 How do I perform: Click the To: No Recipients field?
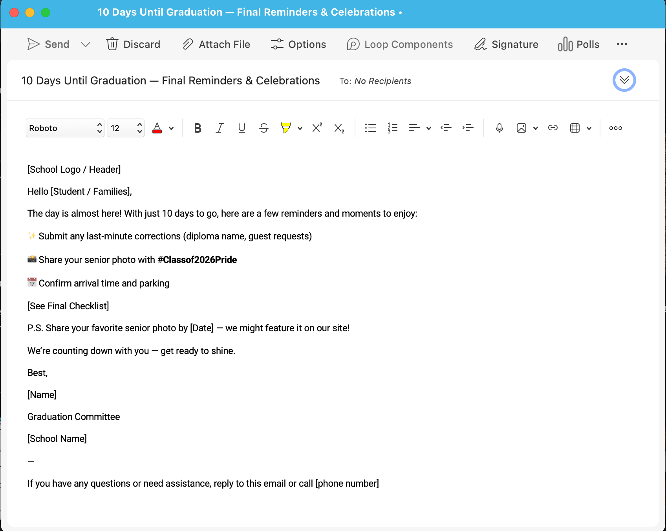coord(375,81)
